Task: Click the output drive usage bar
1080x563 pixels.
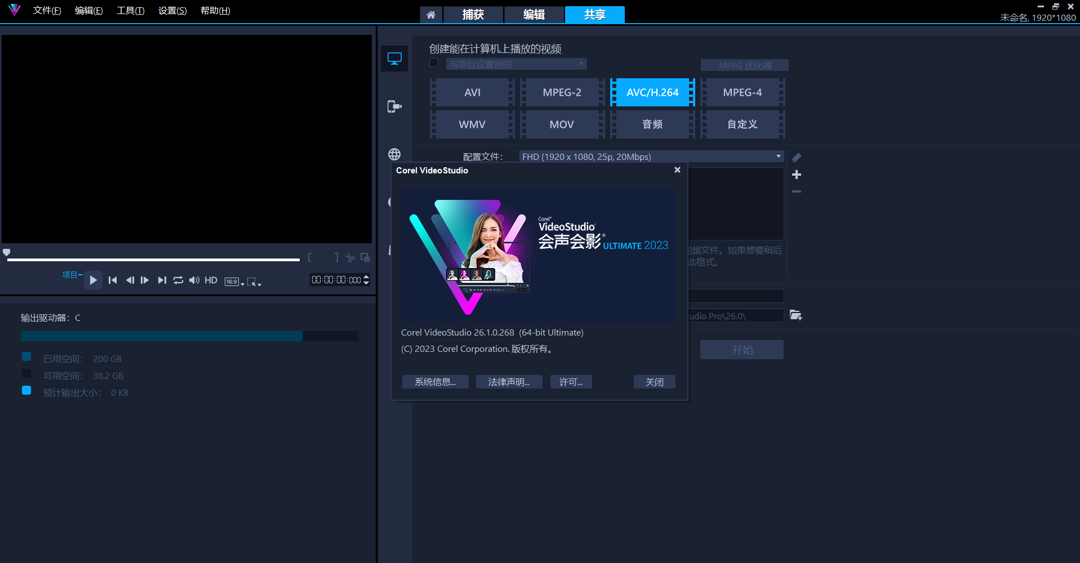Action: [190, 336]
